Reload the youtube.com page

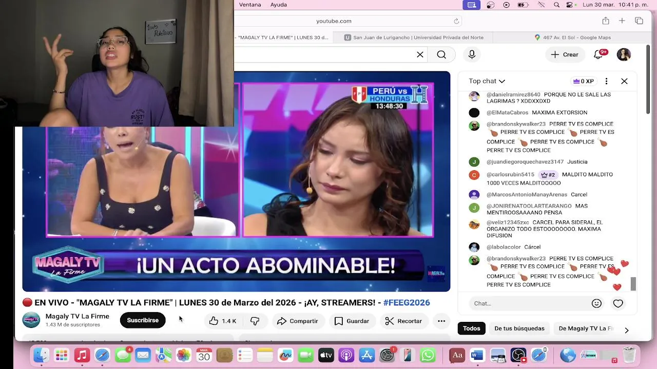point(456,21)
